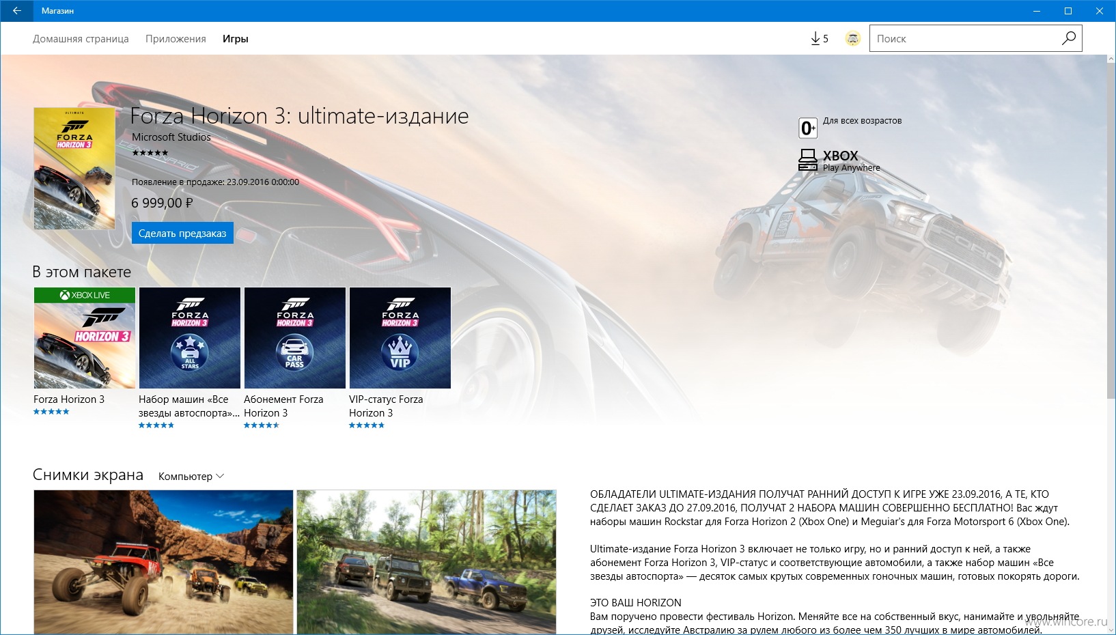Click stars under Абонемент Forza Horizon 3

click(x=262, y=425)
